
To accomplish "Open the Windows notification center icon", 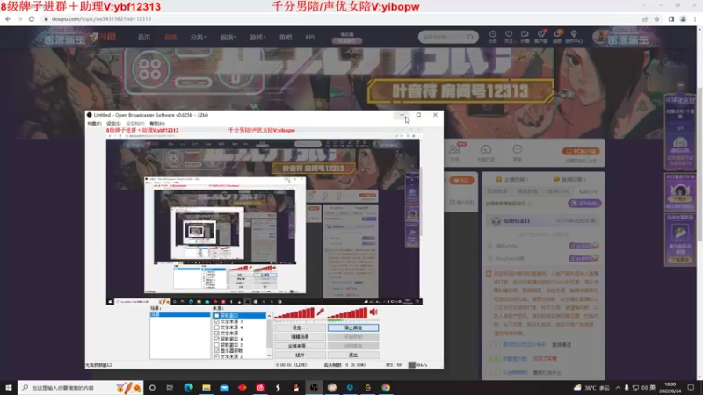I will pyautogui.click(x=691, y=387).
